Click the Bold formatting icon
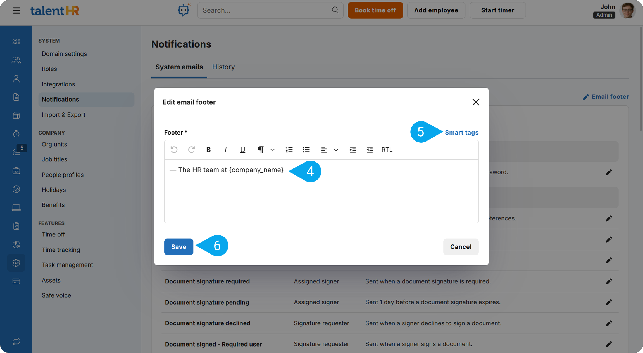The width and height of the screenshot is (643, 353). (x=208, y=150)
